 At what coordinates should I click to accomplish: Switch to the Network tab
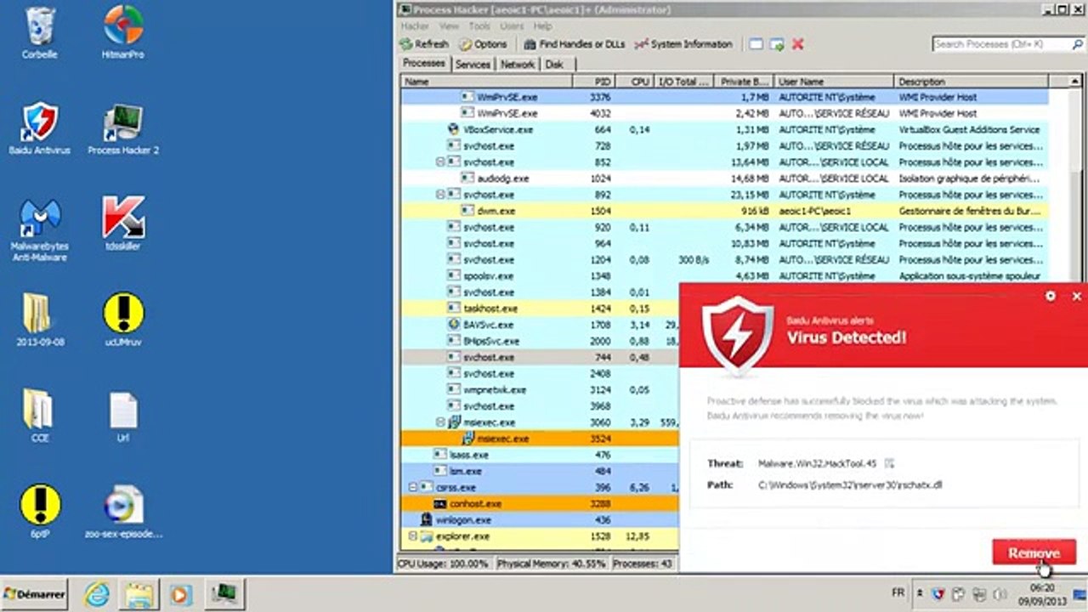[518, 65]
